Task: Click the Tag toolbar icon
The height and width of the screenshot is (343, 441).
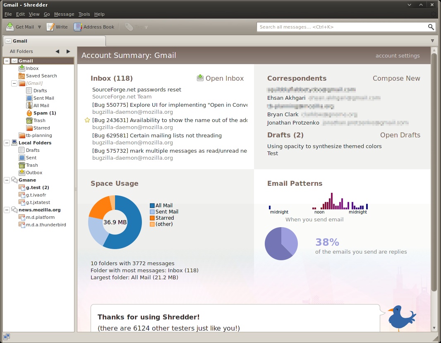Action: [x=129, y=27]
